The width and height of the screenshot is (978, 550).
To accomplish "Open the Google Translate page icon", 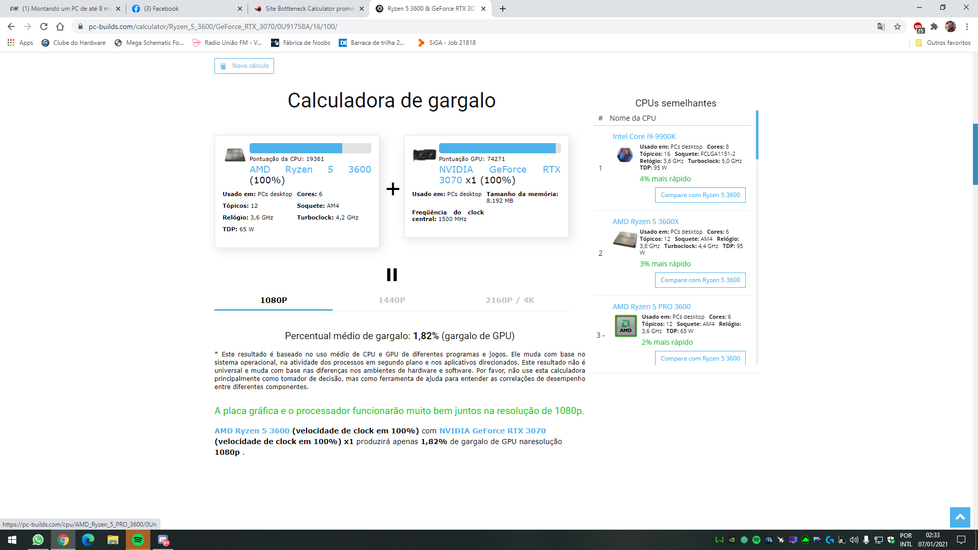I will point(881,26).
